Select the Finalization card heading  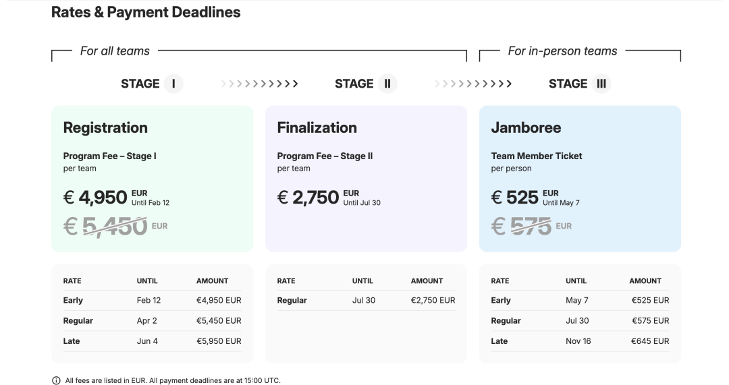[x=317, y=127]
